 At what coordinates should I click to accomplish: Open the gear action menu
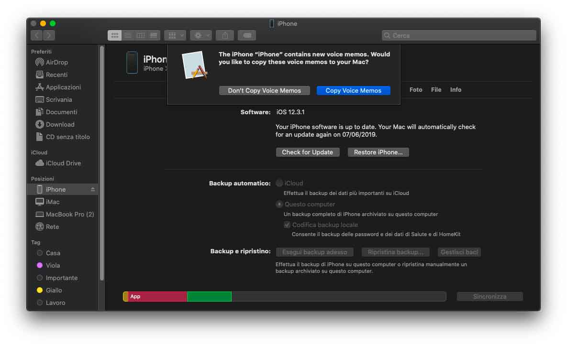201,35
